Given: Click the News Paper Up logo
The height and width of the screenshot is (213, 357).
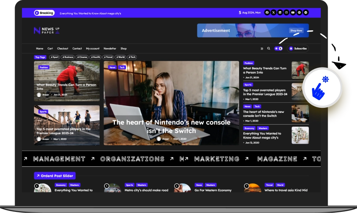Looking at the screenshot, I should (x=47, y=30).
